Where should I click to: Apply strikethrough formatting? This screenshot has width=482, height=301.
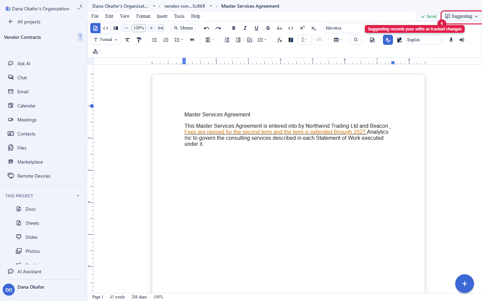coord(268,28)
